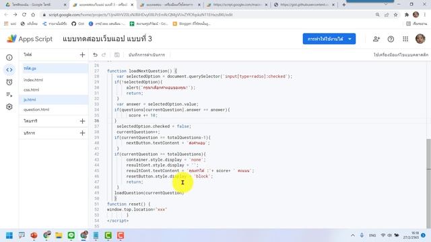This screenshot has width=431, height=242.
Task: Open browser extensions puzzle icon
Action: [x=407, y=15]
